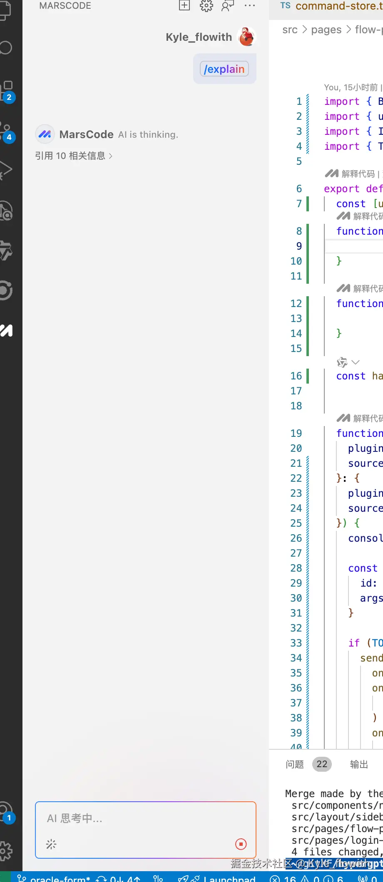Click the 解释代码 code lens above line 6
Viewport: 383px width, 882px height.
[x=357, y=174]
